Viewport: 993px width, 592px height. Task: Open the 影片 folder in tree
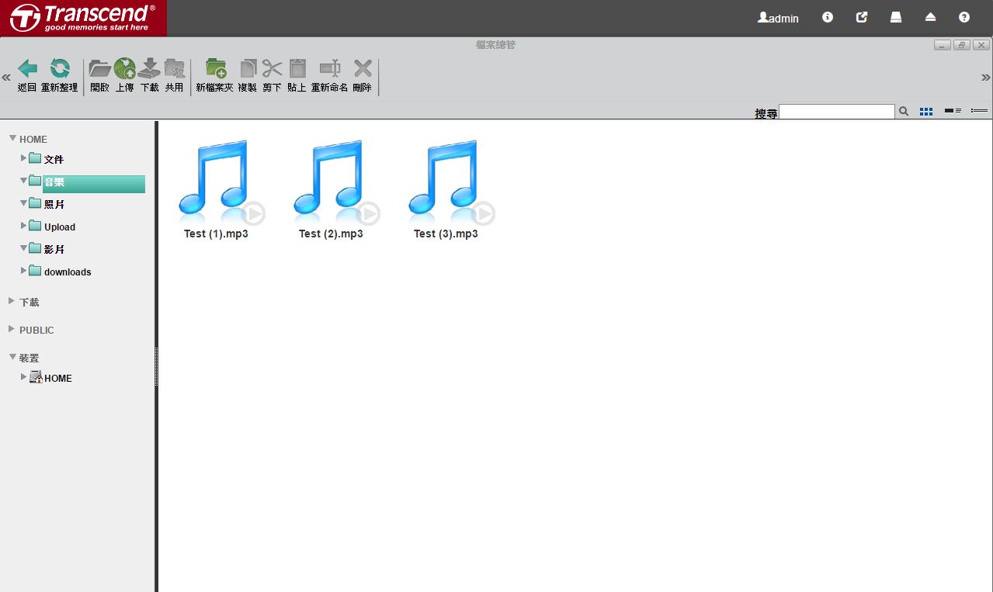(54, 249)
